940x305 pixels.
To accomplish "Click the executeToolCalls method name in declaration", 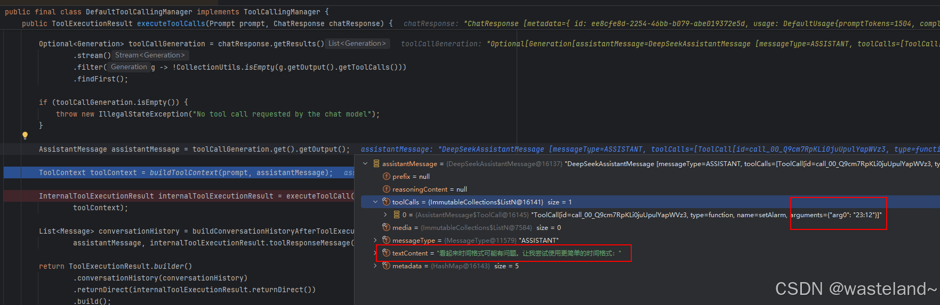I will tap(171, 23).
